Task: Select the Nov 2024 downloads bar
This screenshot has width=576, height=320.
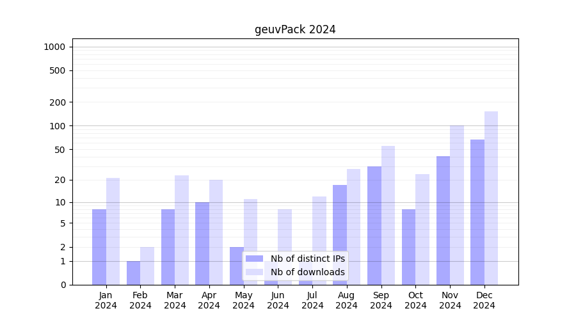Action: (x=457, y=205)
